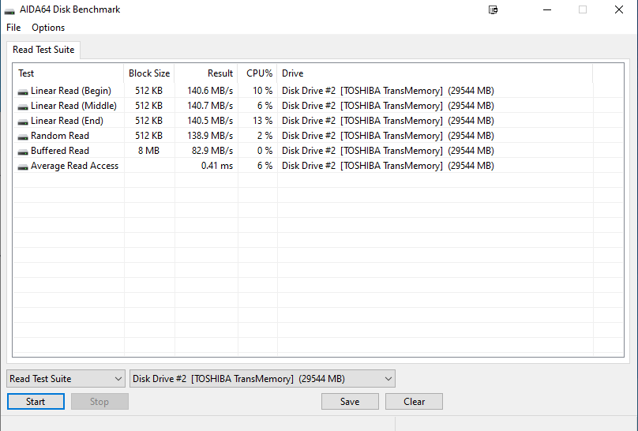The height and width of the screenshot is (431, 638).
Task: Select the Linear Read (Begin) row label
Action: tap(71, 91)
